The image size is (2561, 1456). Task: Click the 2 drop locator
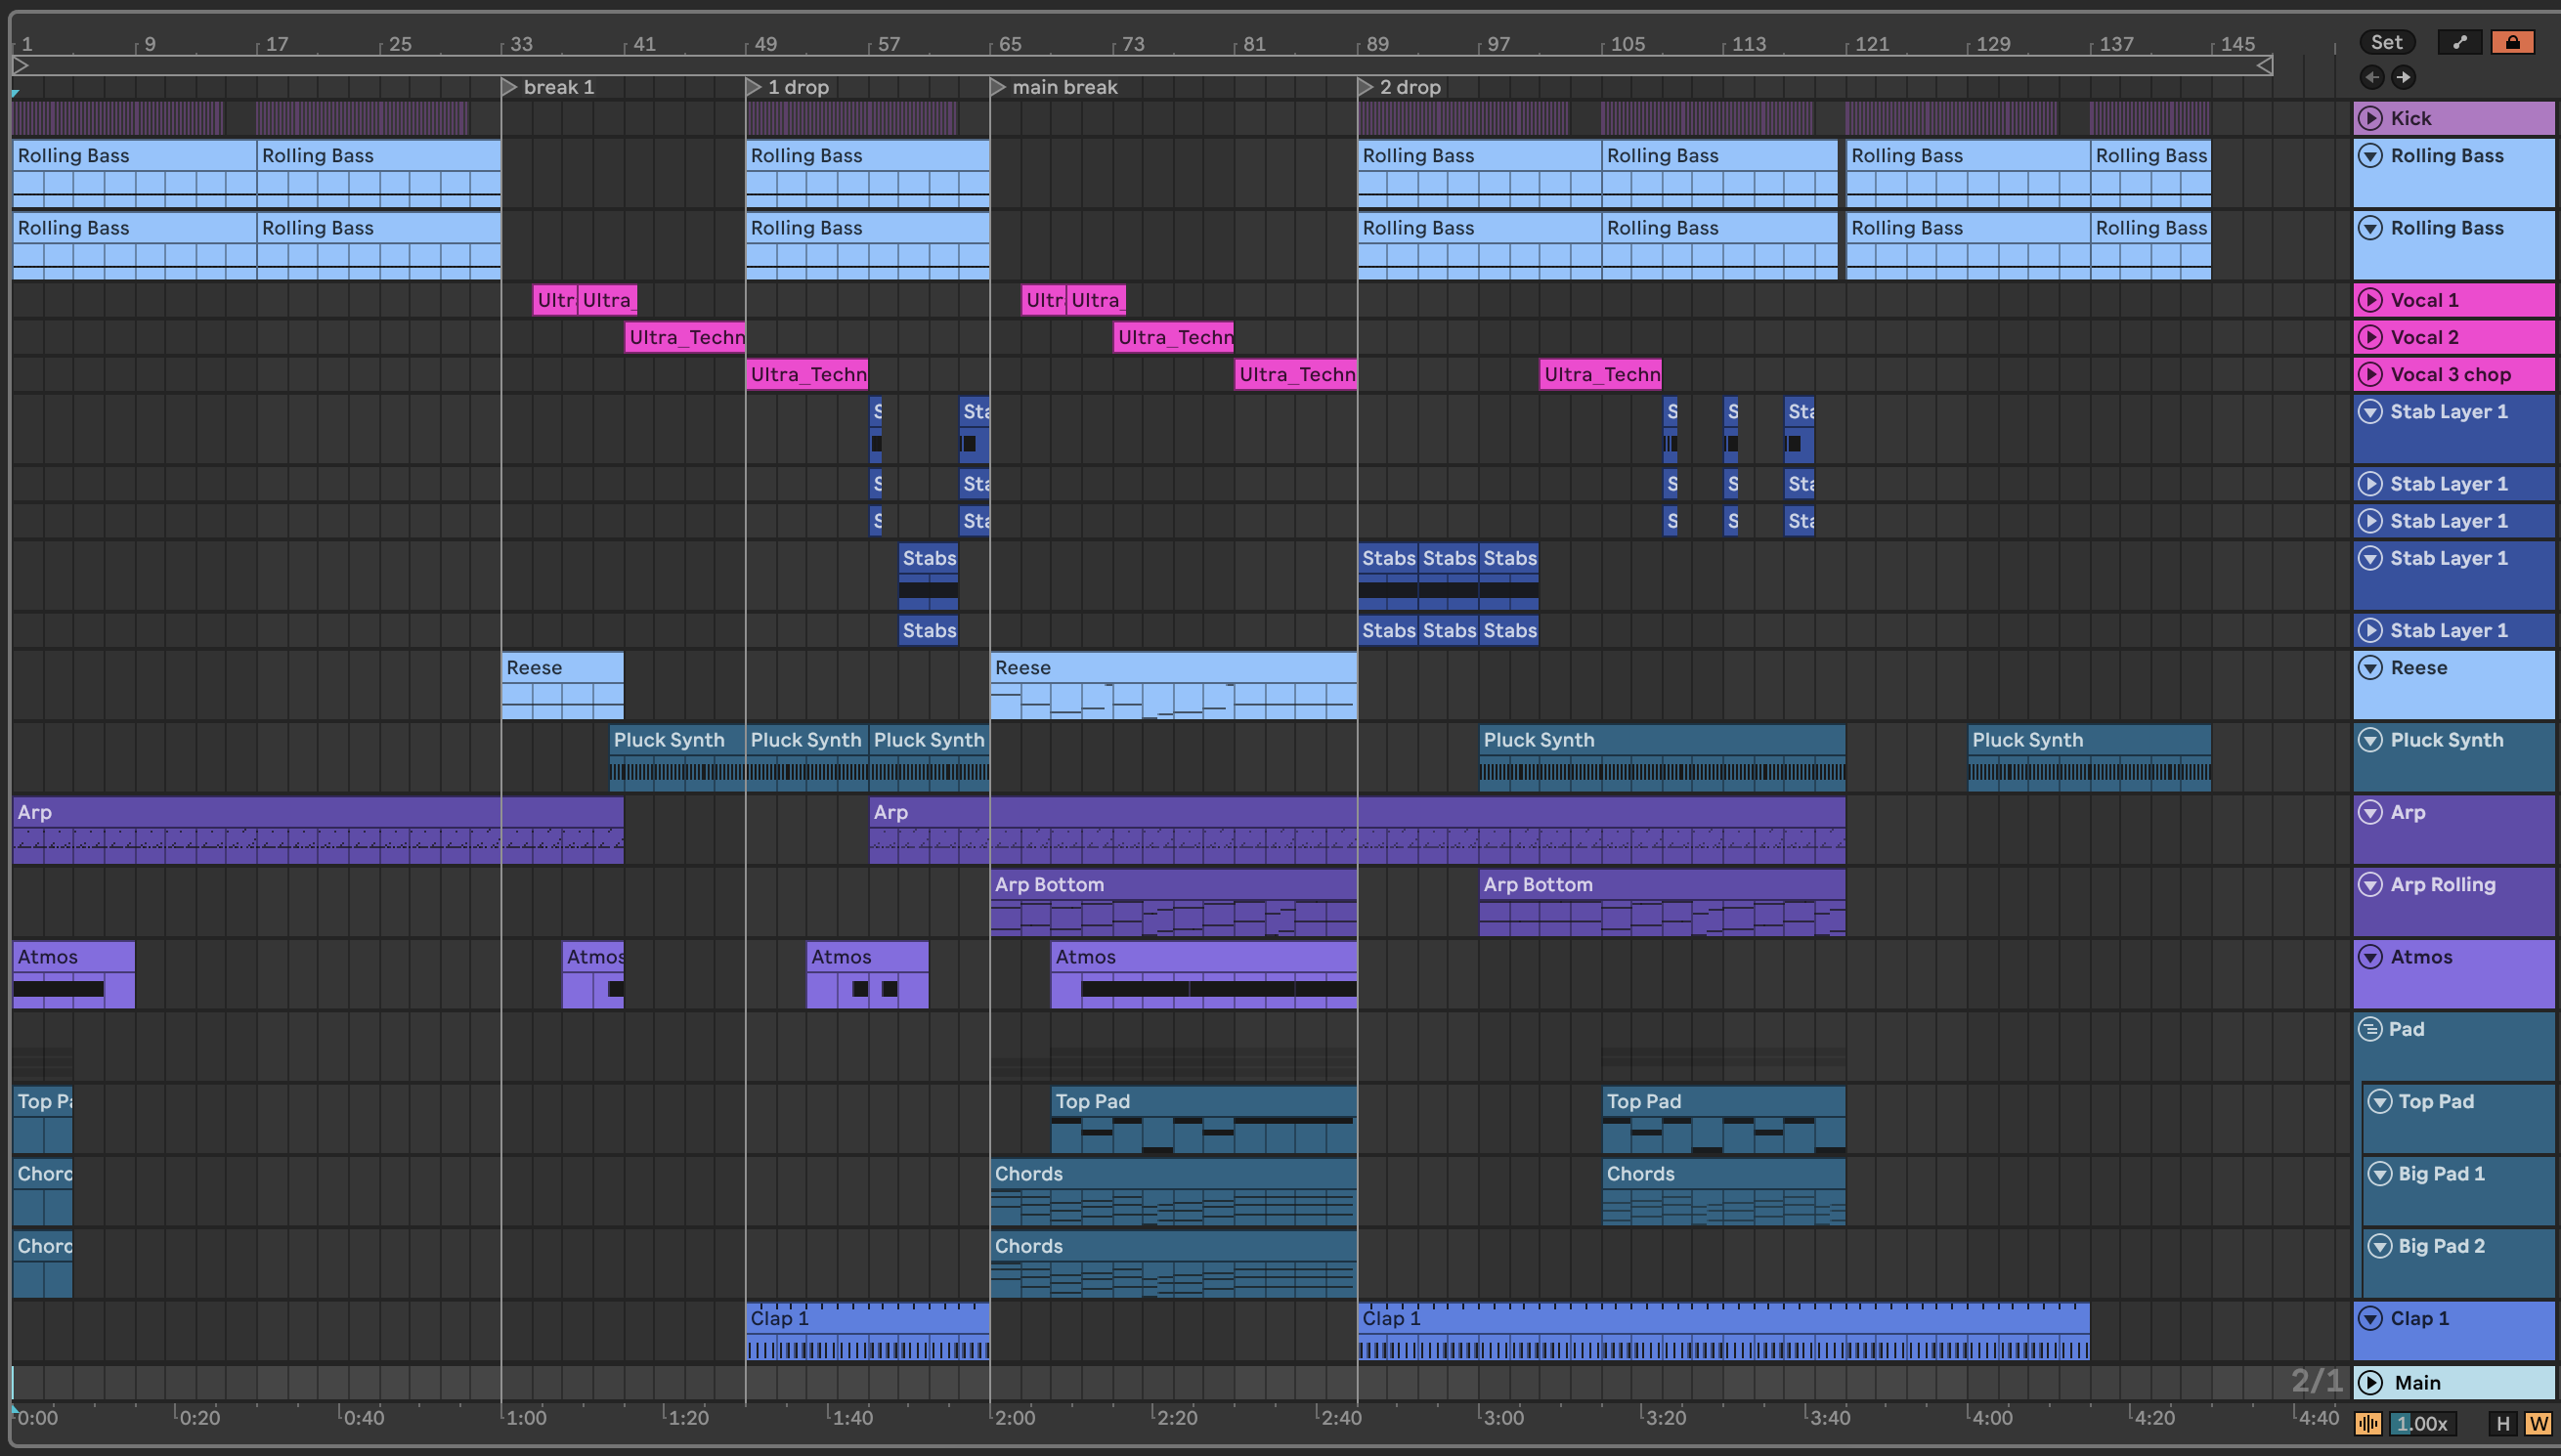click(x=1408, y=87)
